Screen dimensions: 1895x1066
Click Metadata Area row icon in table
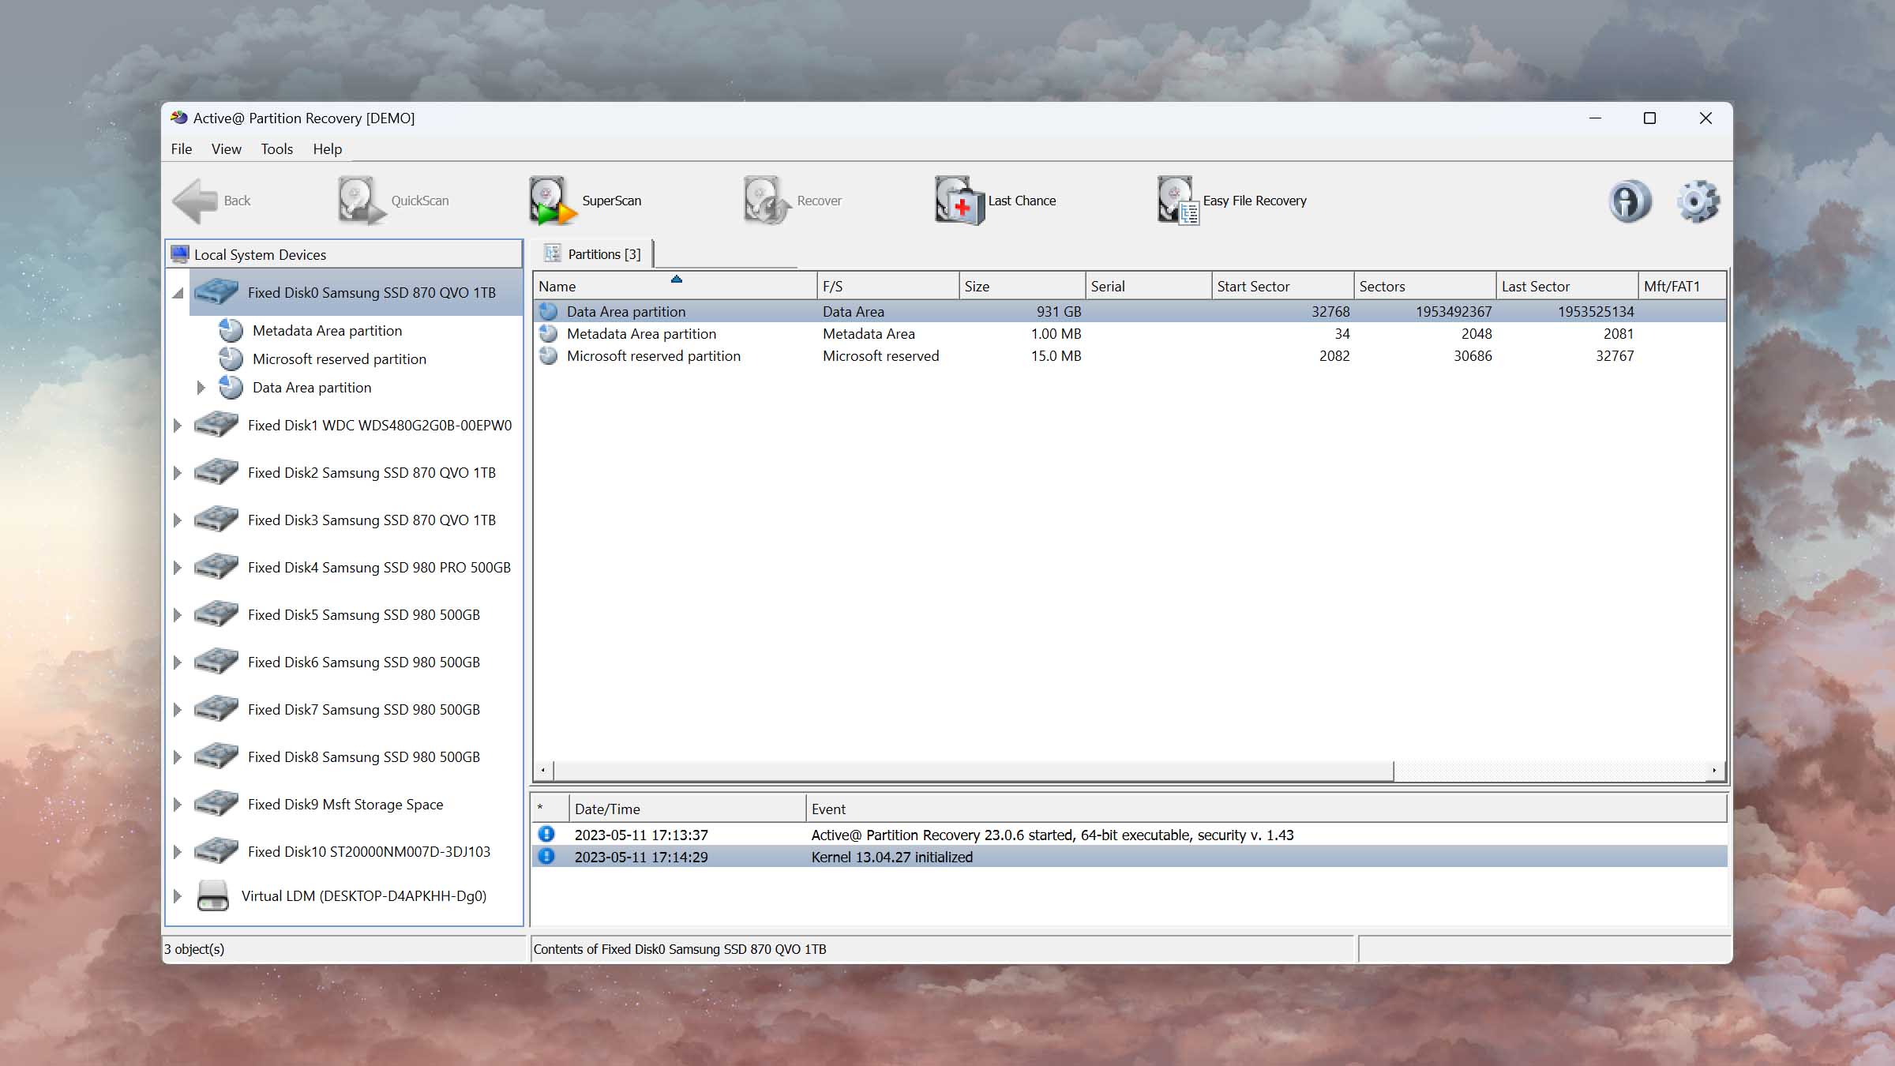[548, 333]
